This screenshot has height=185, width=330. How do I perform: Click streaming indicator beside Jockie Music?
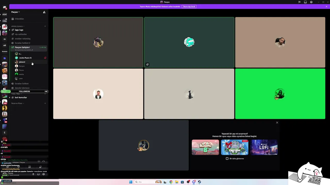(45, 58)
